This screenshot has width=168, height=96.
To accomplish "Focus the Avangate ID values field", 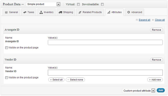I will click(x=105, y=42).
